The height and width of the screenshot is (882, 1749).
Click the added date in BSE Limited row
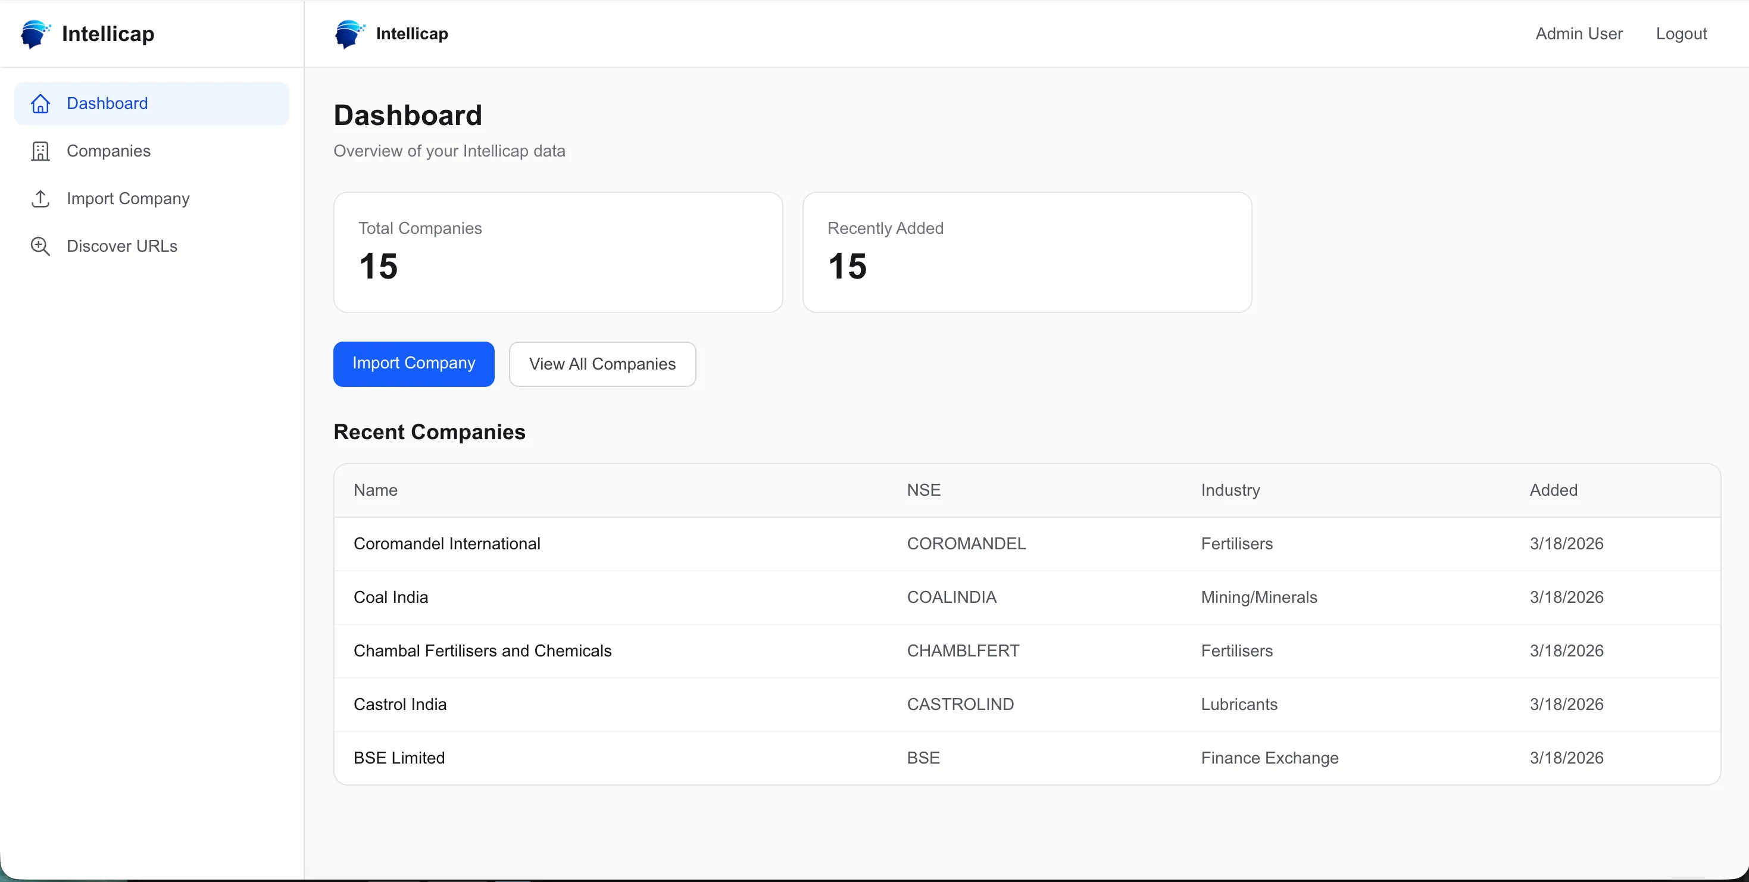click(1566, 758)
